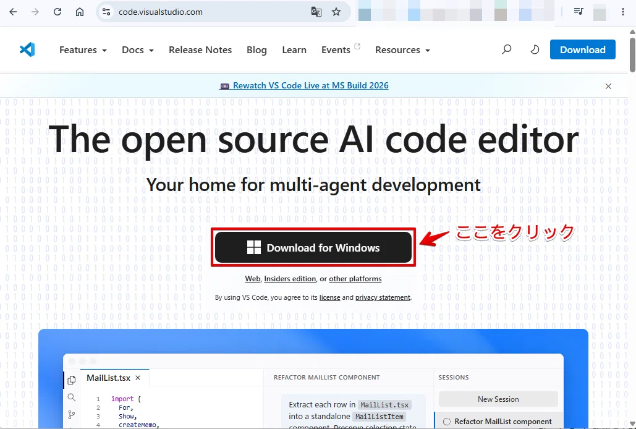Image resolution: width=636 pixels, height=429 pixels.
Task: Click the translate page icon
Action: tap(316, 12)
